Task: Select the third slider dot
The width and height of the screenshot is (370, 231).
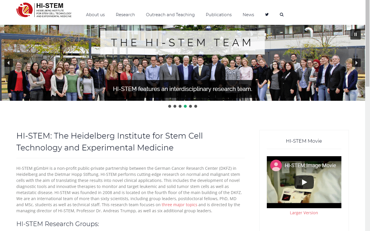Action: pyautogui.click(x=180, y=106)
